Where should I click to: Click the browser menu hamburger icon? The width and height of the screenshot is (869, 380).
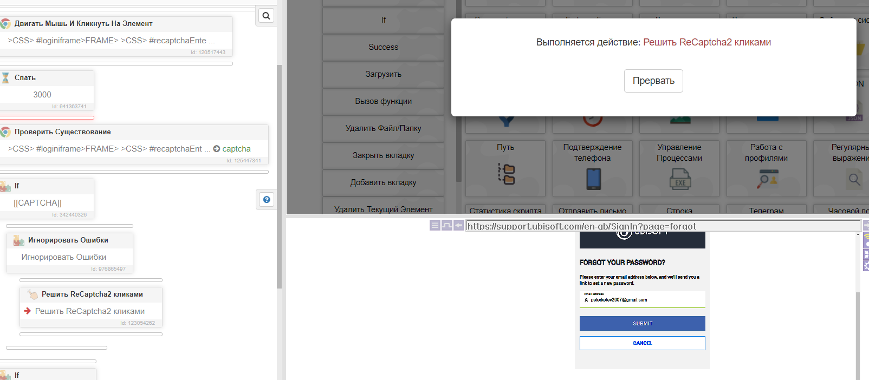434,225
